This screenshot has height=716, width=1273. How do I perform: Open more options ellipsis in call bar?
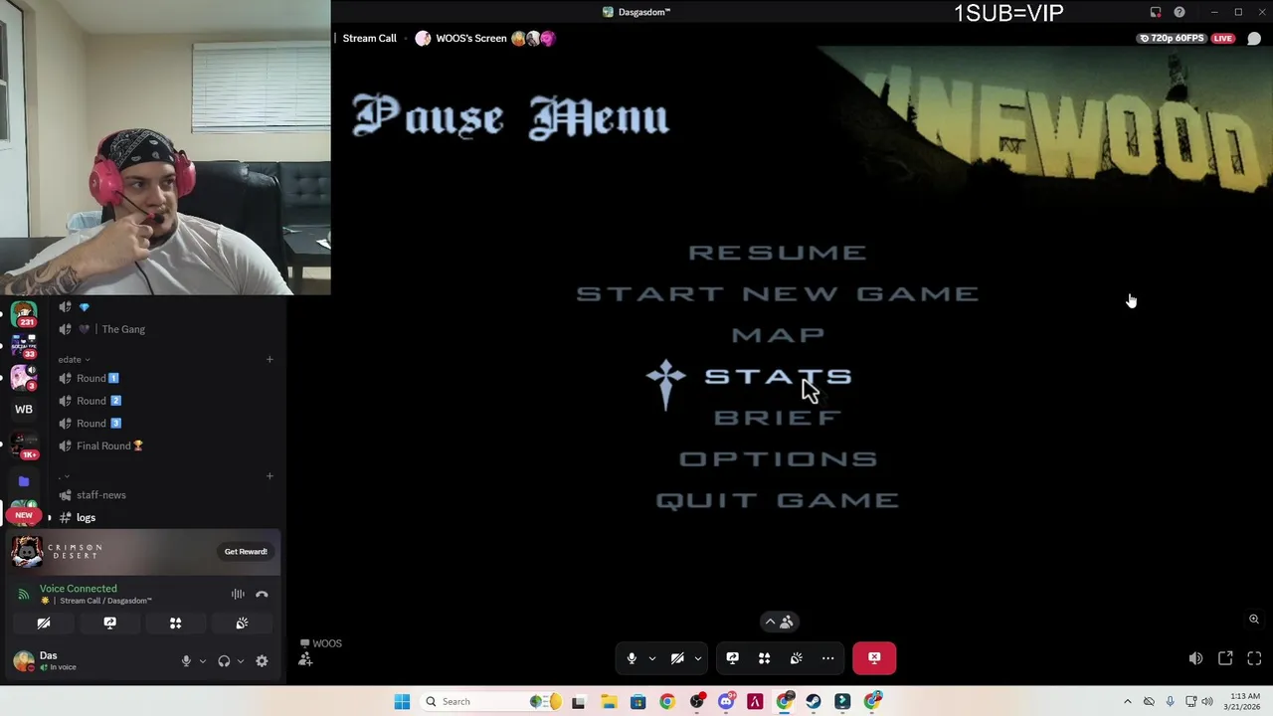pyautogui.click(x=827, y=658)
